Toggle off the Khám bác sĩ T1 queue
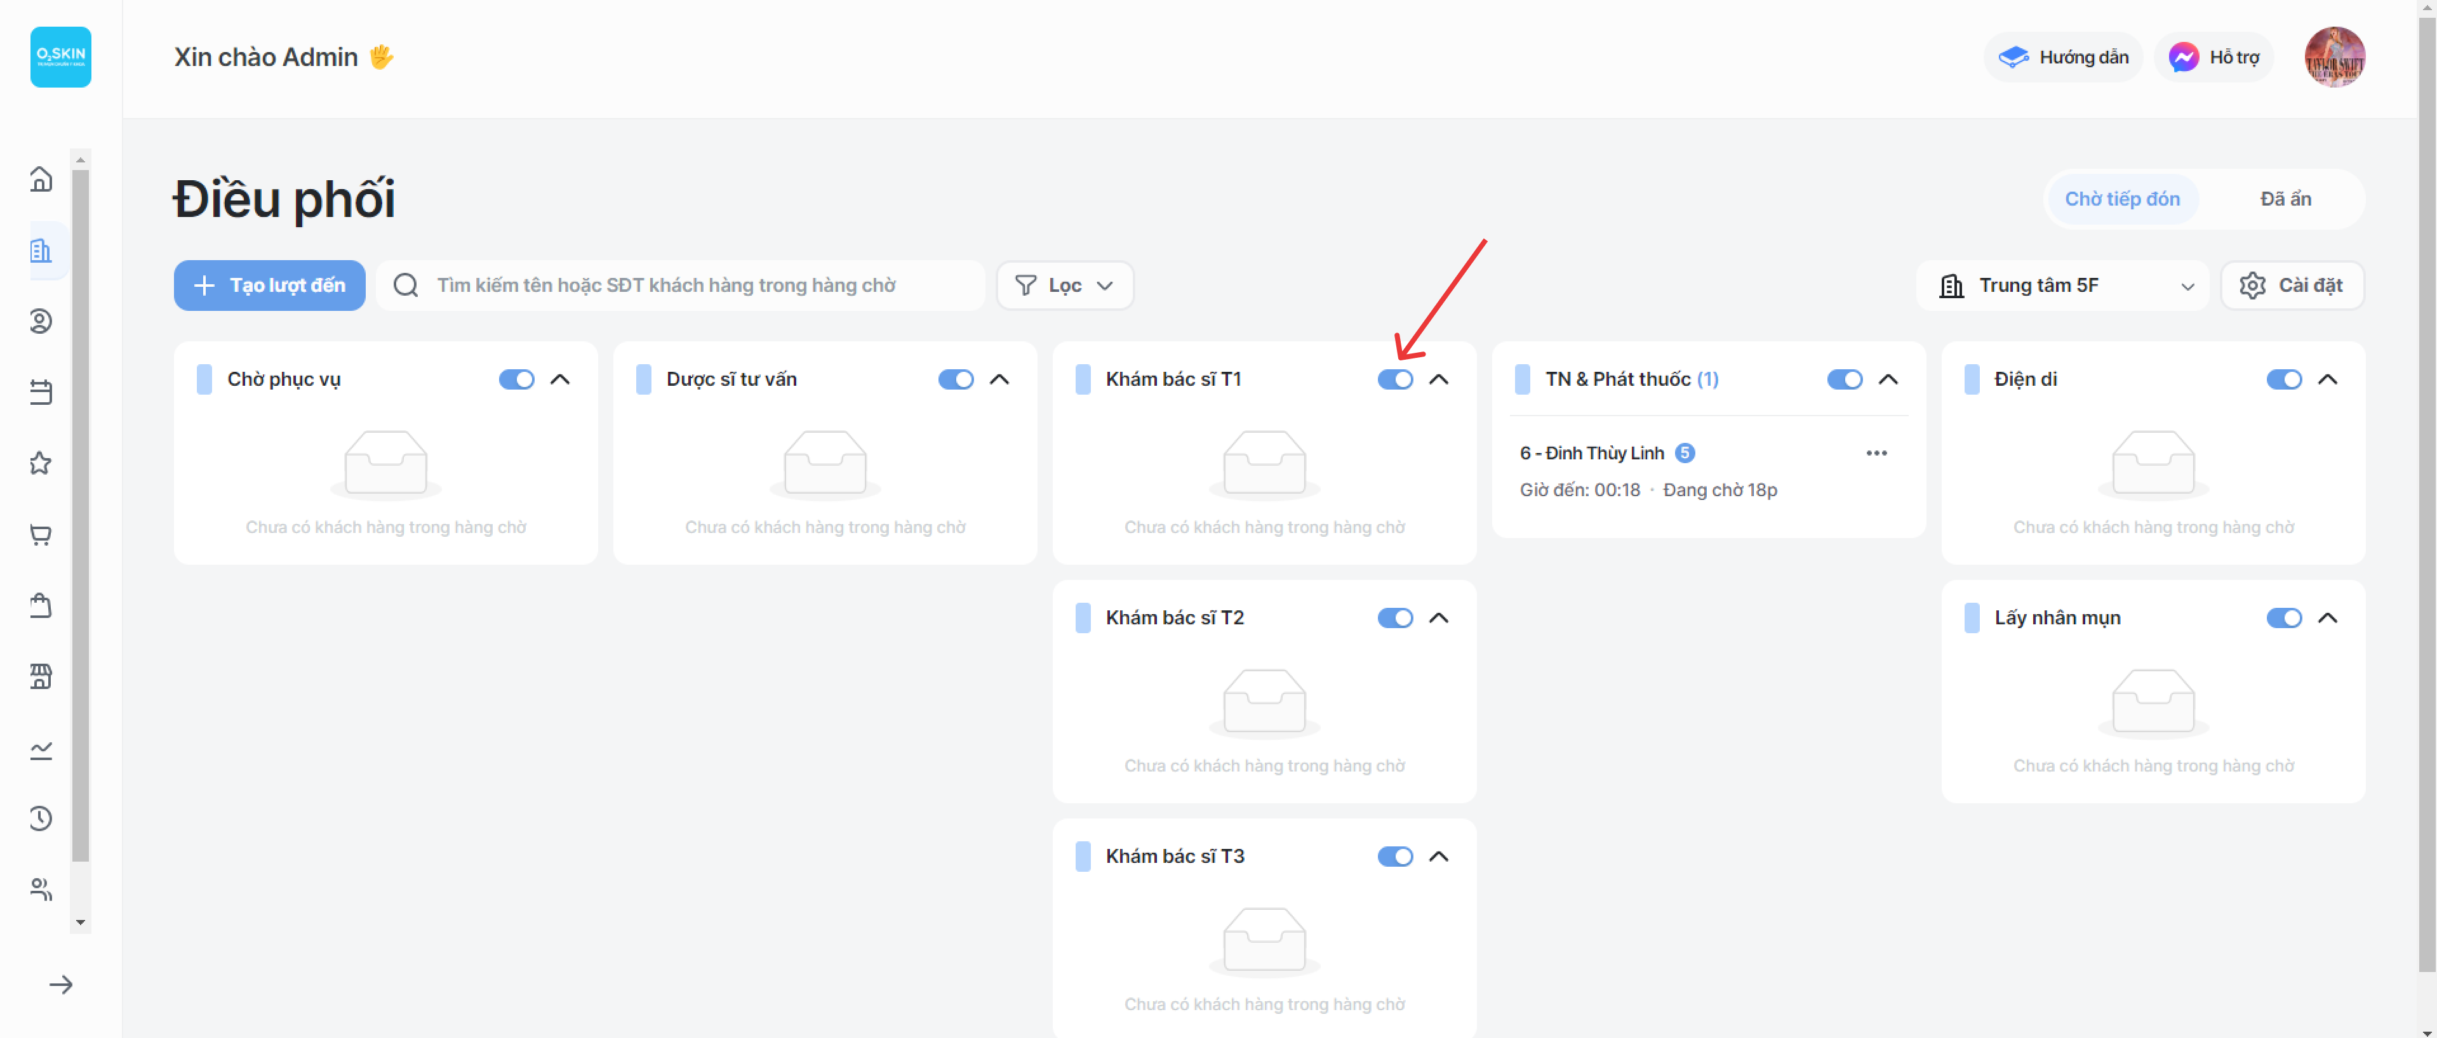The image size is (2437, 1038). click(x=1394, y=379)
